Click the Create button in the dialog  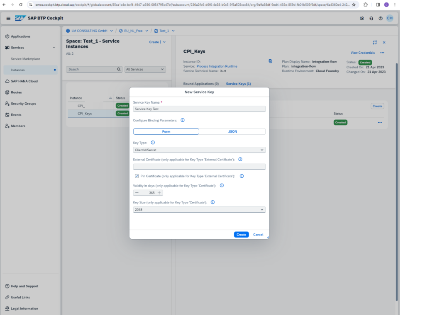pos(241,234)
